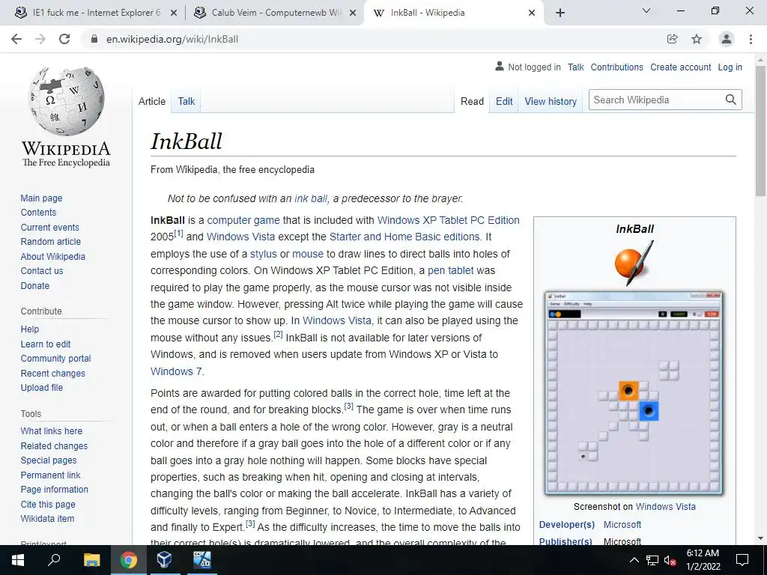The image size is (767, 575).
Task: Open Special pages link
Action: click(49, 460)
